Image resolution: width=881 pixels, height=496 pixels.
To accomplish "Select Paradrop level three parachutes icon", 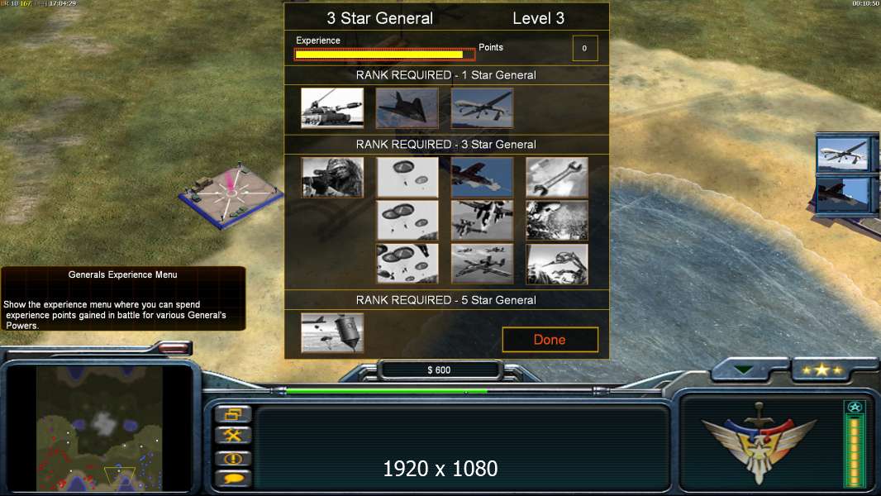I will click(407, 264).
